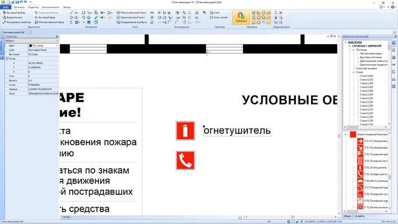Click black color swatch in Цвет row
The image size is (398, 224).
(x=30, y=45)
